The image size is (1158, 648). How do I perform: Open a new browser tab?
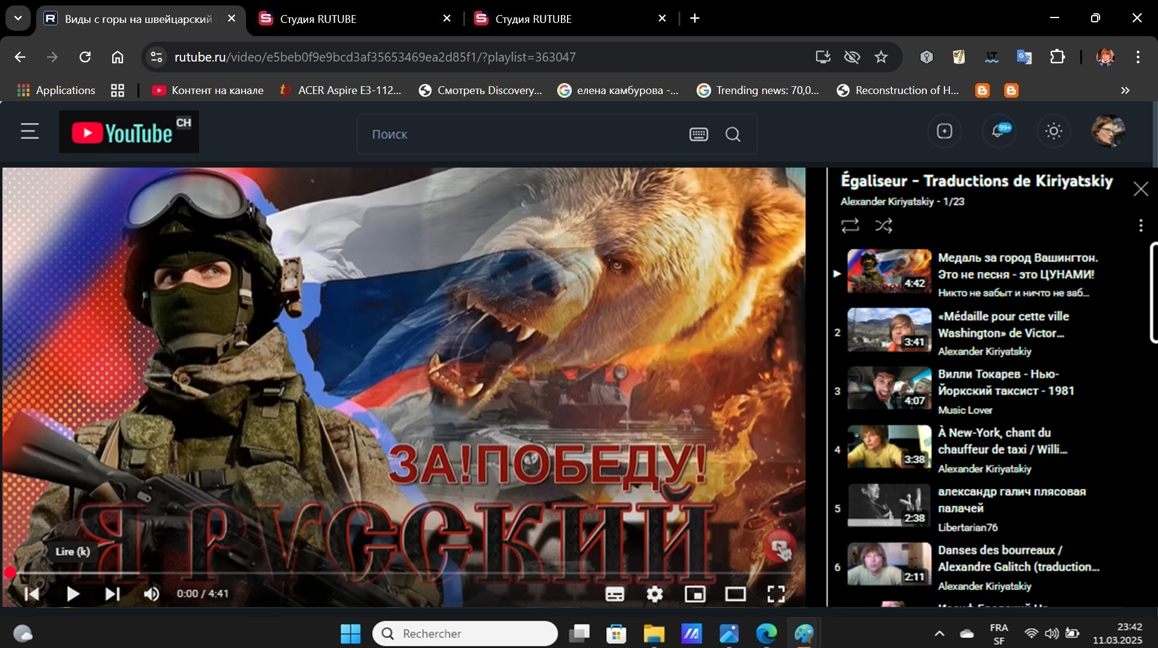[x=695, y=19]
